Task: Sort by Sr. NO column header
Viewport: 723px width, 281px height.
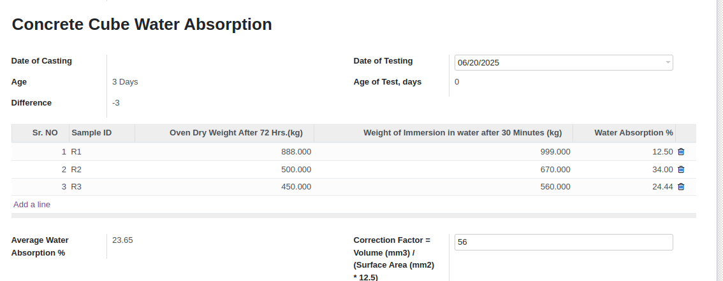Action: tap(45, 133)
